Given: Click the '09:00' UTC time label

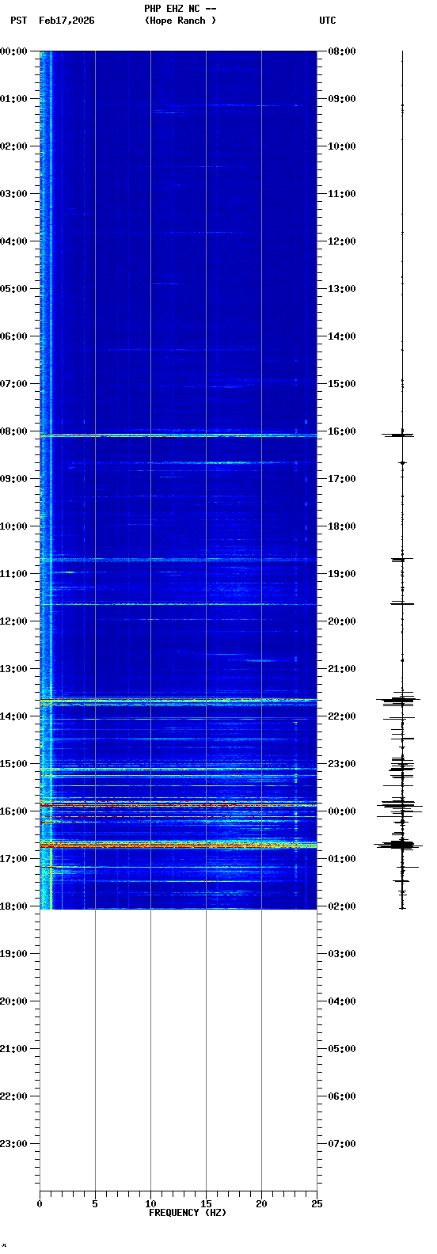Looking at the screenshot, I should (342, 99).
